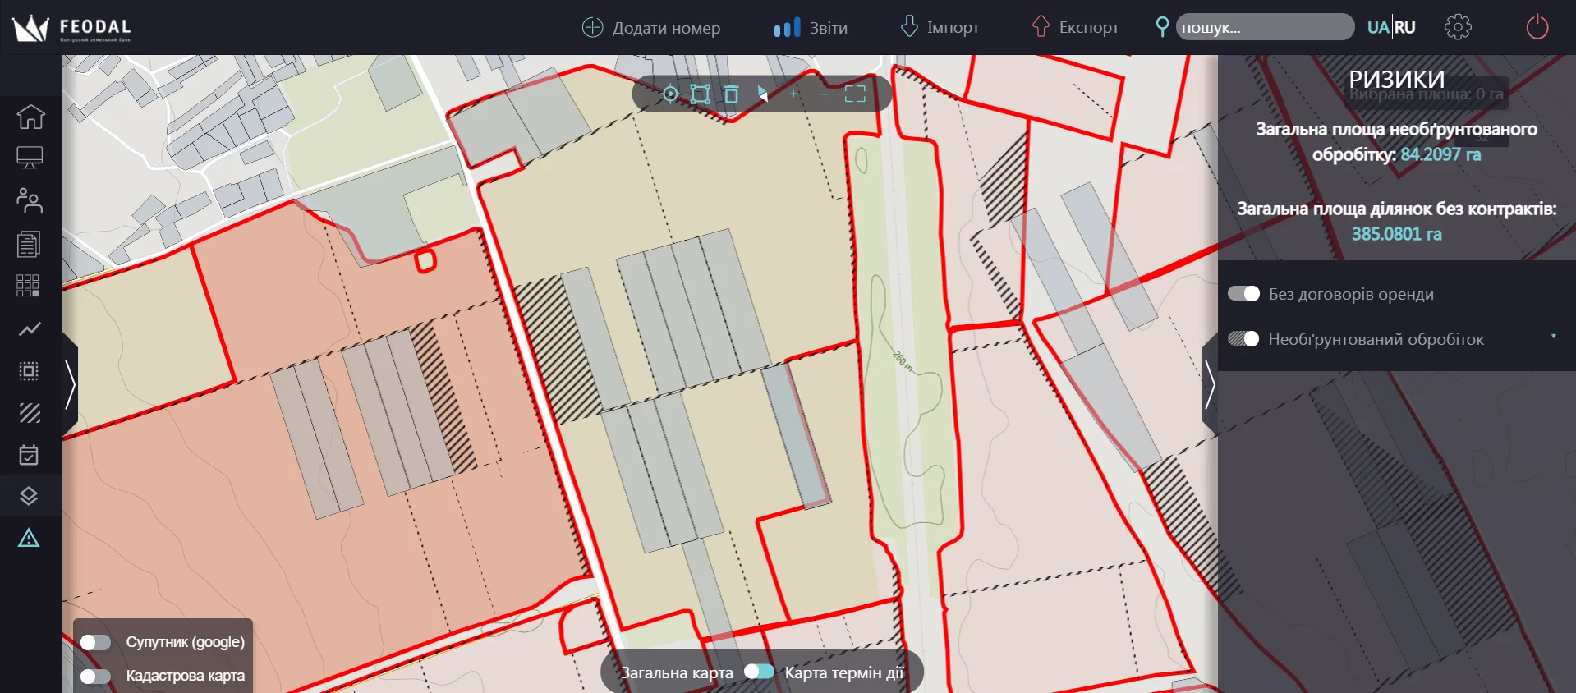Toggle Без договорів оренди switch
The width and height of the screenshot is (1576, 693).
tap(1243, 294)
